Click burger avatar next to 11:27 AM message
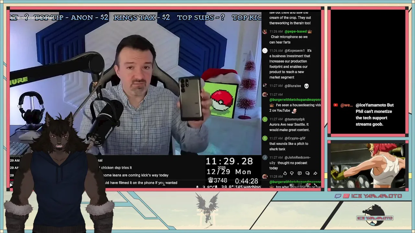 click(x=265, y=94)
